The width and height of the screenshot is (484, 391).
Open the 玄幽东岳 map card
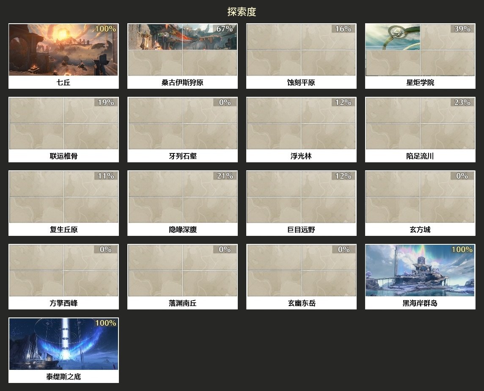pos(301,276)
